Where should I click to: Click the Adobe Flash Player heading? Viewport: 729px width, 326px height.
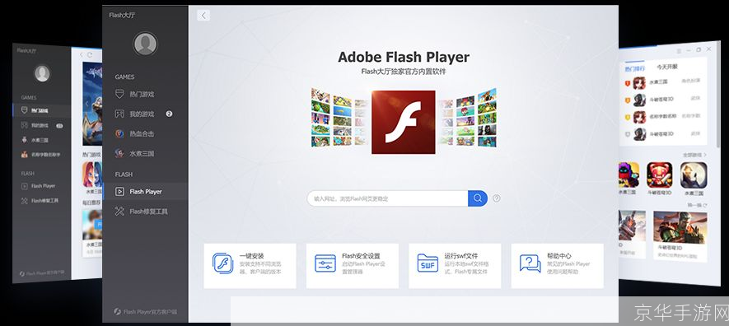pos(404,57)
